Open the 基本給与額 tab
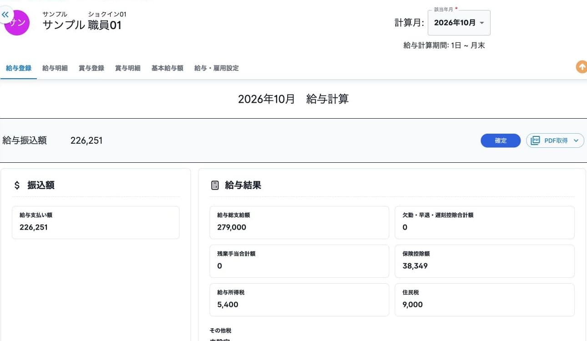The image size is (587, 341). [x=167, y=68]
